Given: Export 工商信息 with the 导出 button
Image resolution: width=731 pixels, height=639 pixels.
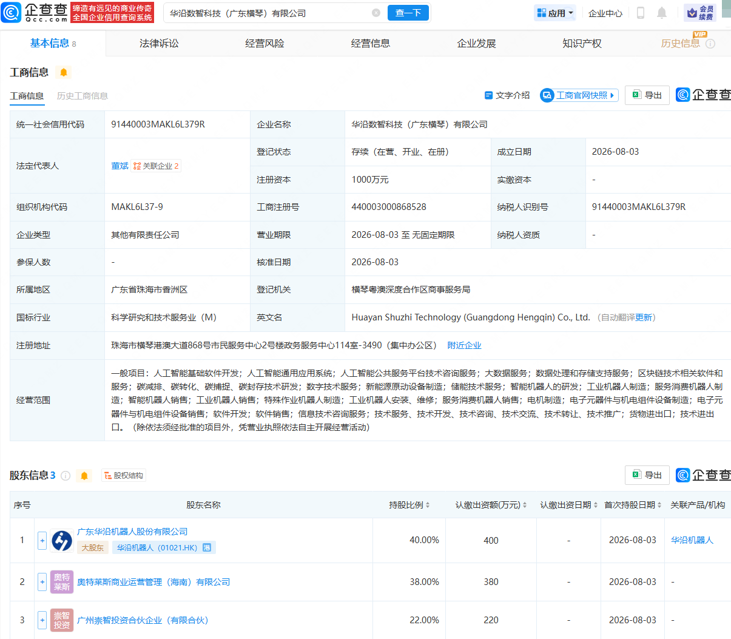Looking at the screenshot, I should [647, 95].
